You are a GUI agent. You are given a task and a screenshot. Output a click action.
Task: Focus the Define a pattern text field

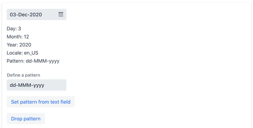(37, 85)
